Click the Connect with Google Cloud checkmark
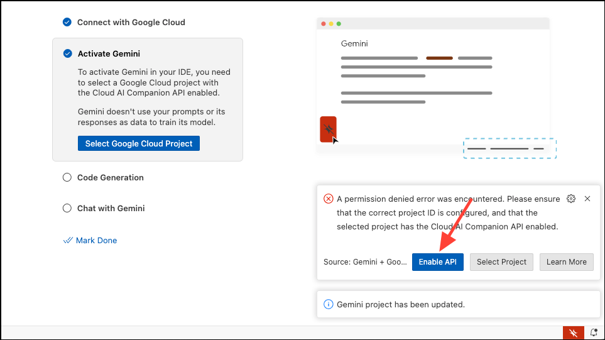Screen dimensions: 605x340 (67, 23)
